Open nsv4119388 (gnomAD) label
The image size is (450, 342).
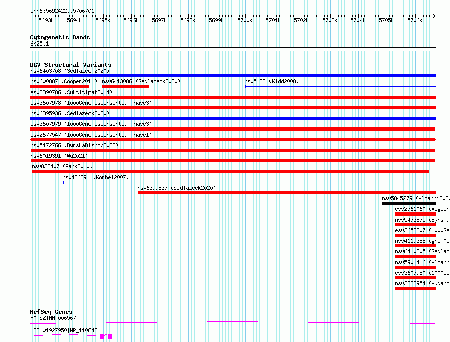pyautogui.click(x=422, y=241)
